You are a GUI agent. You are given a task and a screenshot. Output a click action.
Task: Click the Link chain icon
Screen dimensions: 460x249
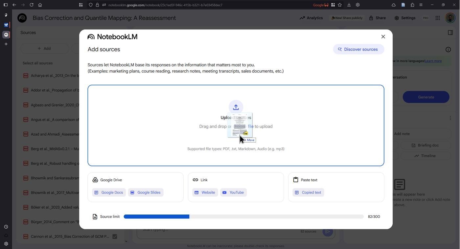click(x=195, y=180)
